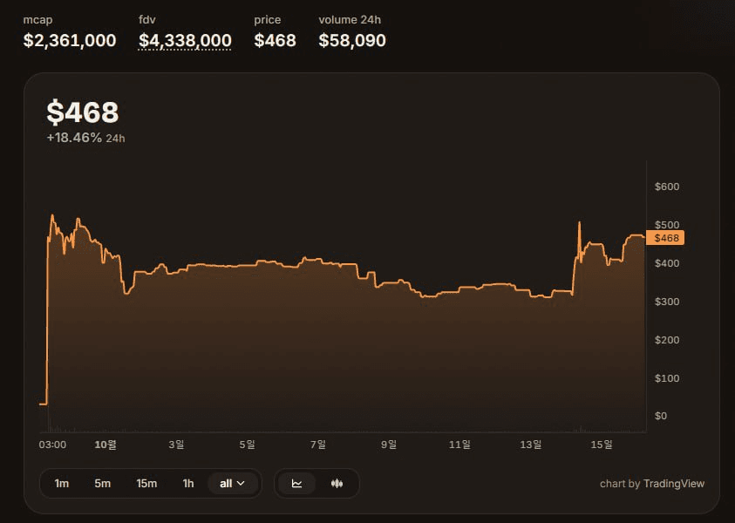
Task: Select the 1m timeframe
Action: [61, 483]
